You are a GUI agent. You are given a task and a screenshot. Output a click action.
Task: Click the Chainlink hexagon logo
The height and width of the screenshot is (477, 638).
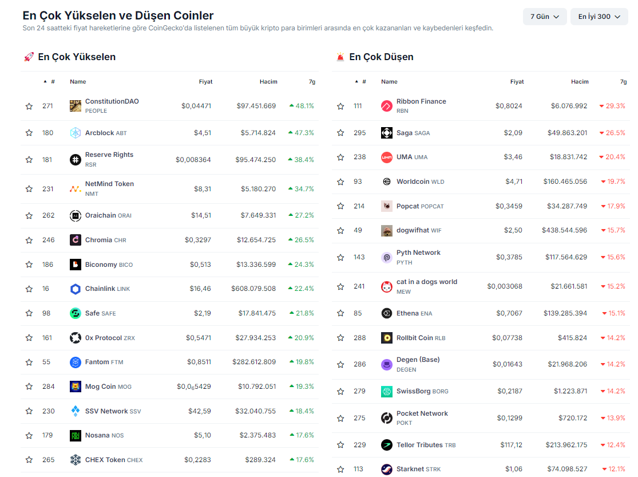(x=76, y=289)
